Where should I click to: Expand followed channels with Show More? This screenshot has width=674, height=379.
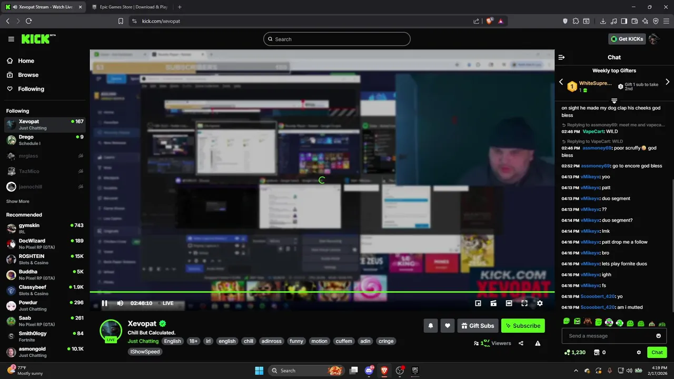tap(18, 201)
